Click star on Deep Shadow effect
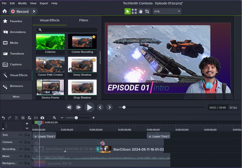 click(x=94, y=60)
